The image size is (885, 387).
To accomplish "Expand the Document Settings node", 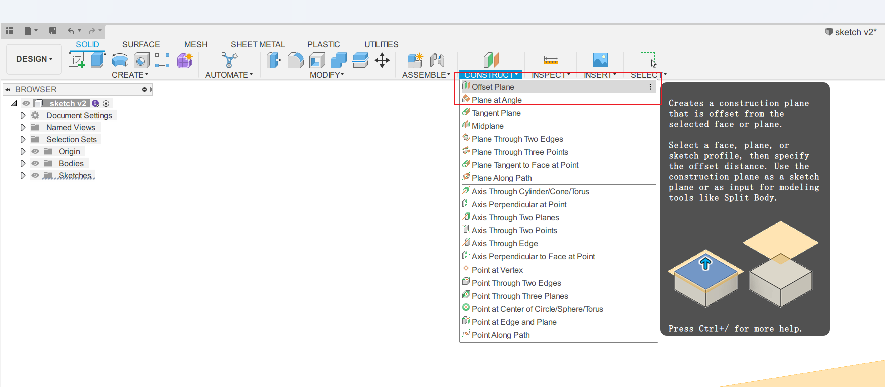I will [x=23, y=115].
